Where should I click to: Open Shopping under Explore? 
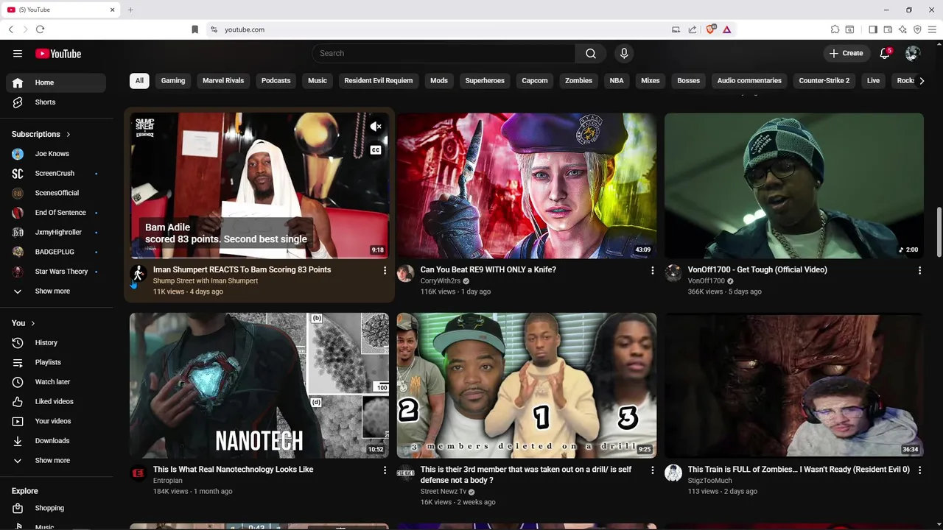pos(56,508)
